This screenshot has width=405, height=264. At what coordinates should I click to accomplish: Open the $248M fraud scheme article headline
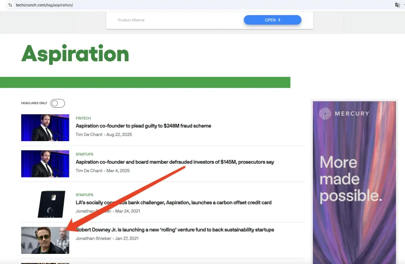click(x=143, y=126)
